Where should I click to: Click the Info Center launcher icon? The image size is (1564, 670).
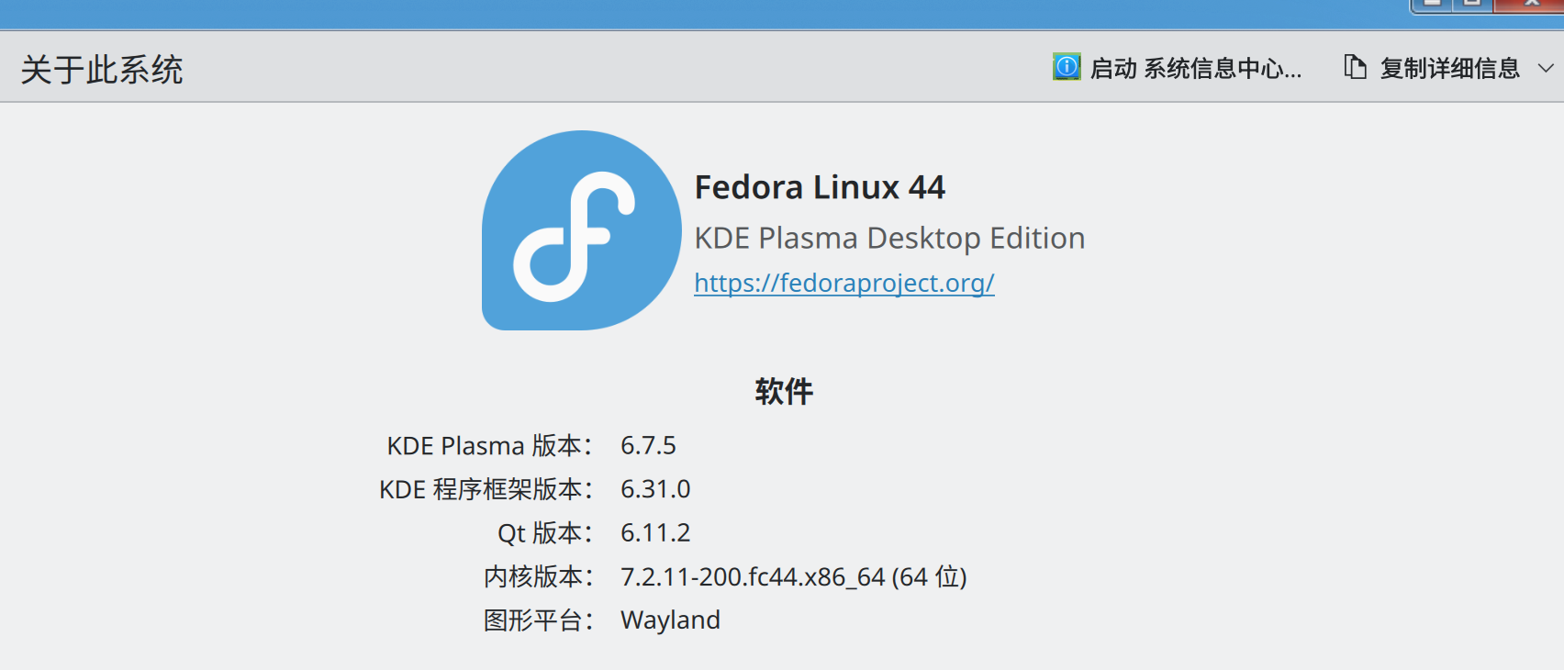click(1067, 67)
